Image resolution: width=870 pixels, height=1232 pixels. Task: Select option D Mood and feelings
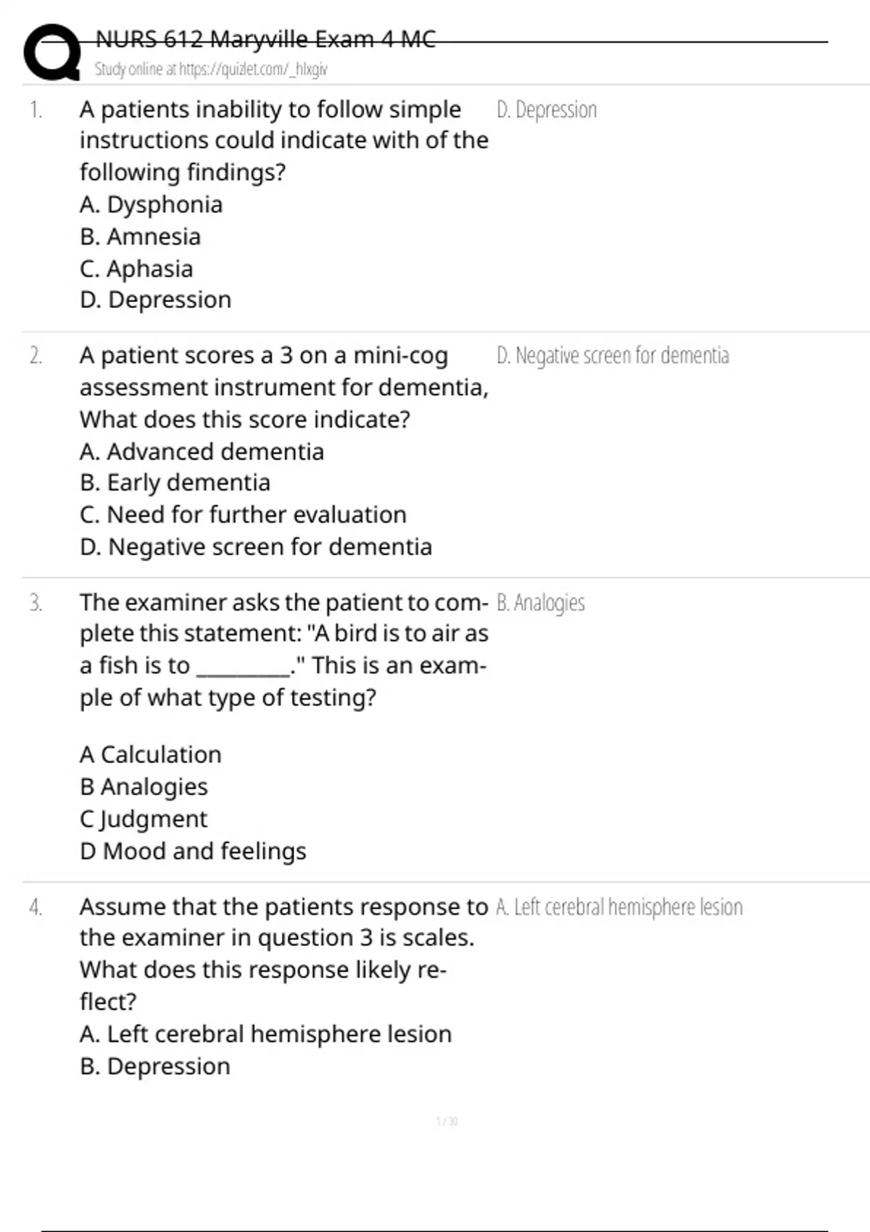193,851
